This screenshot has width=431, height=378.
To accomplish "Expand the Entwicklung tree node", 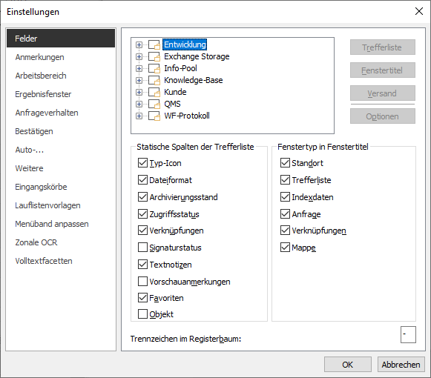I will point(139,44).
